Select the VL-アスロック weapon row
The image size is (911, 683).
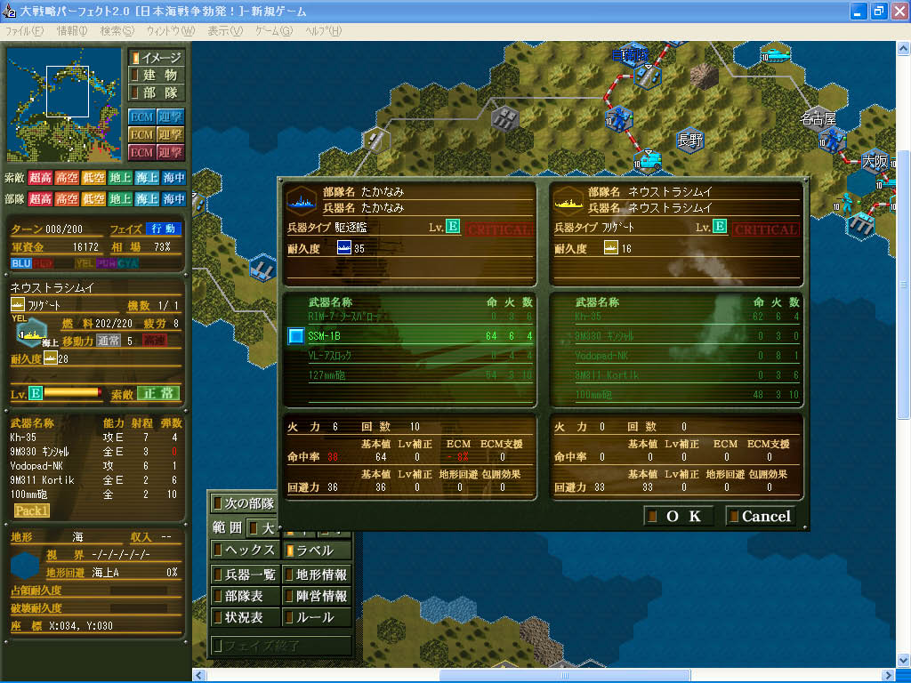click(x=420, y=356)
